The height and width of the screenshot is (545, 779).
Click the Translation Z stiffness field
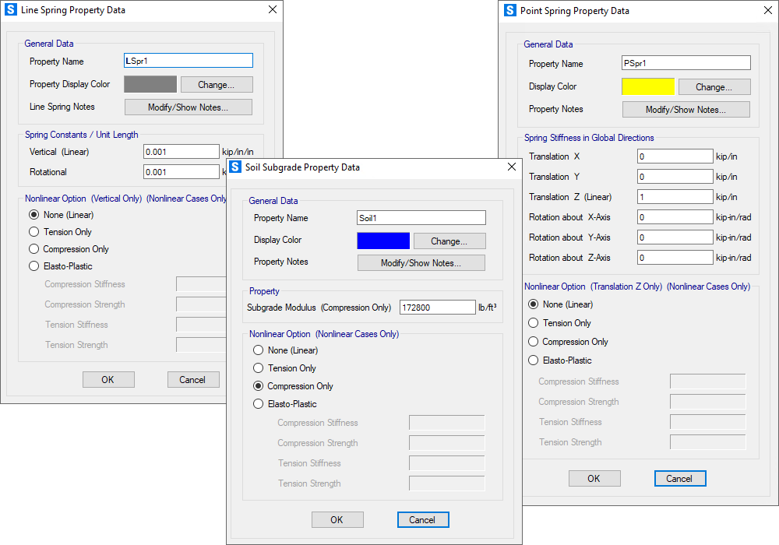click(x=675, y=197)
